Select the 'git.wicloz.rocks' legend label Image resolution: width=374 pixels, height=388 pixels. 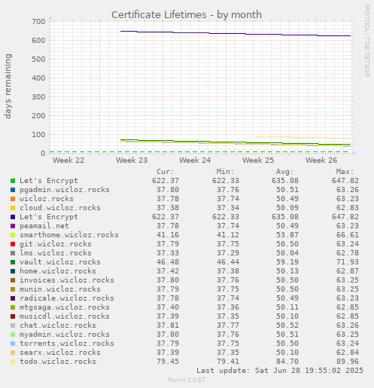pos(56,244)
